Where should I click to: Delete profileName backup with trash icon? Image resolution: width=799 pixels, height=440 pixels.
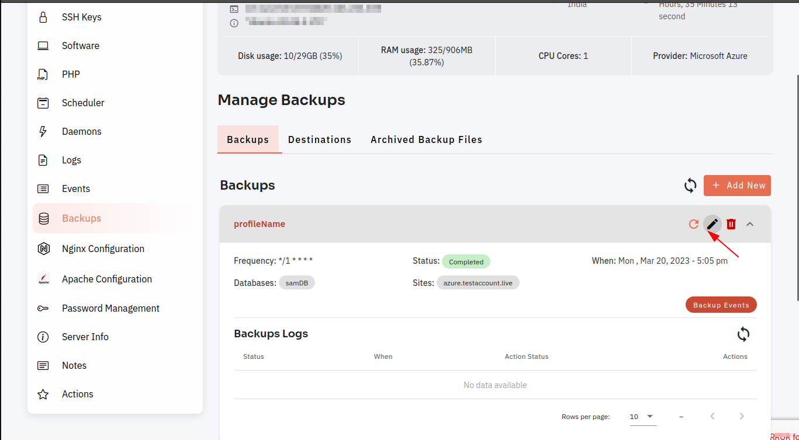coord(731,224)
